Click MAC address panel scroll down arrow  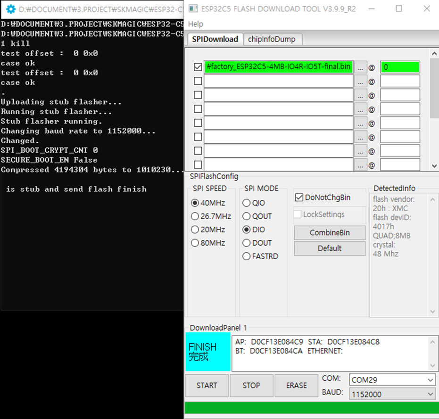[x=432, y=366]
